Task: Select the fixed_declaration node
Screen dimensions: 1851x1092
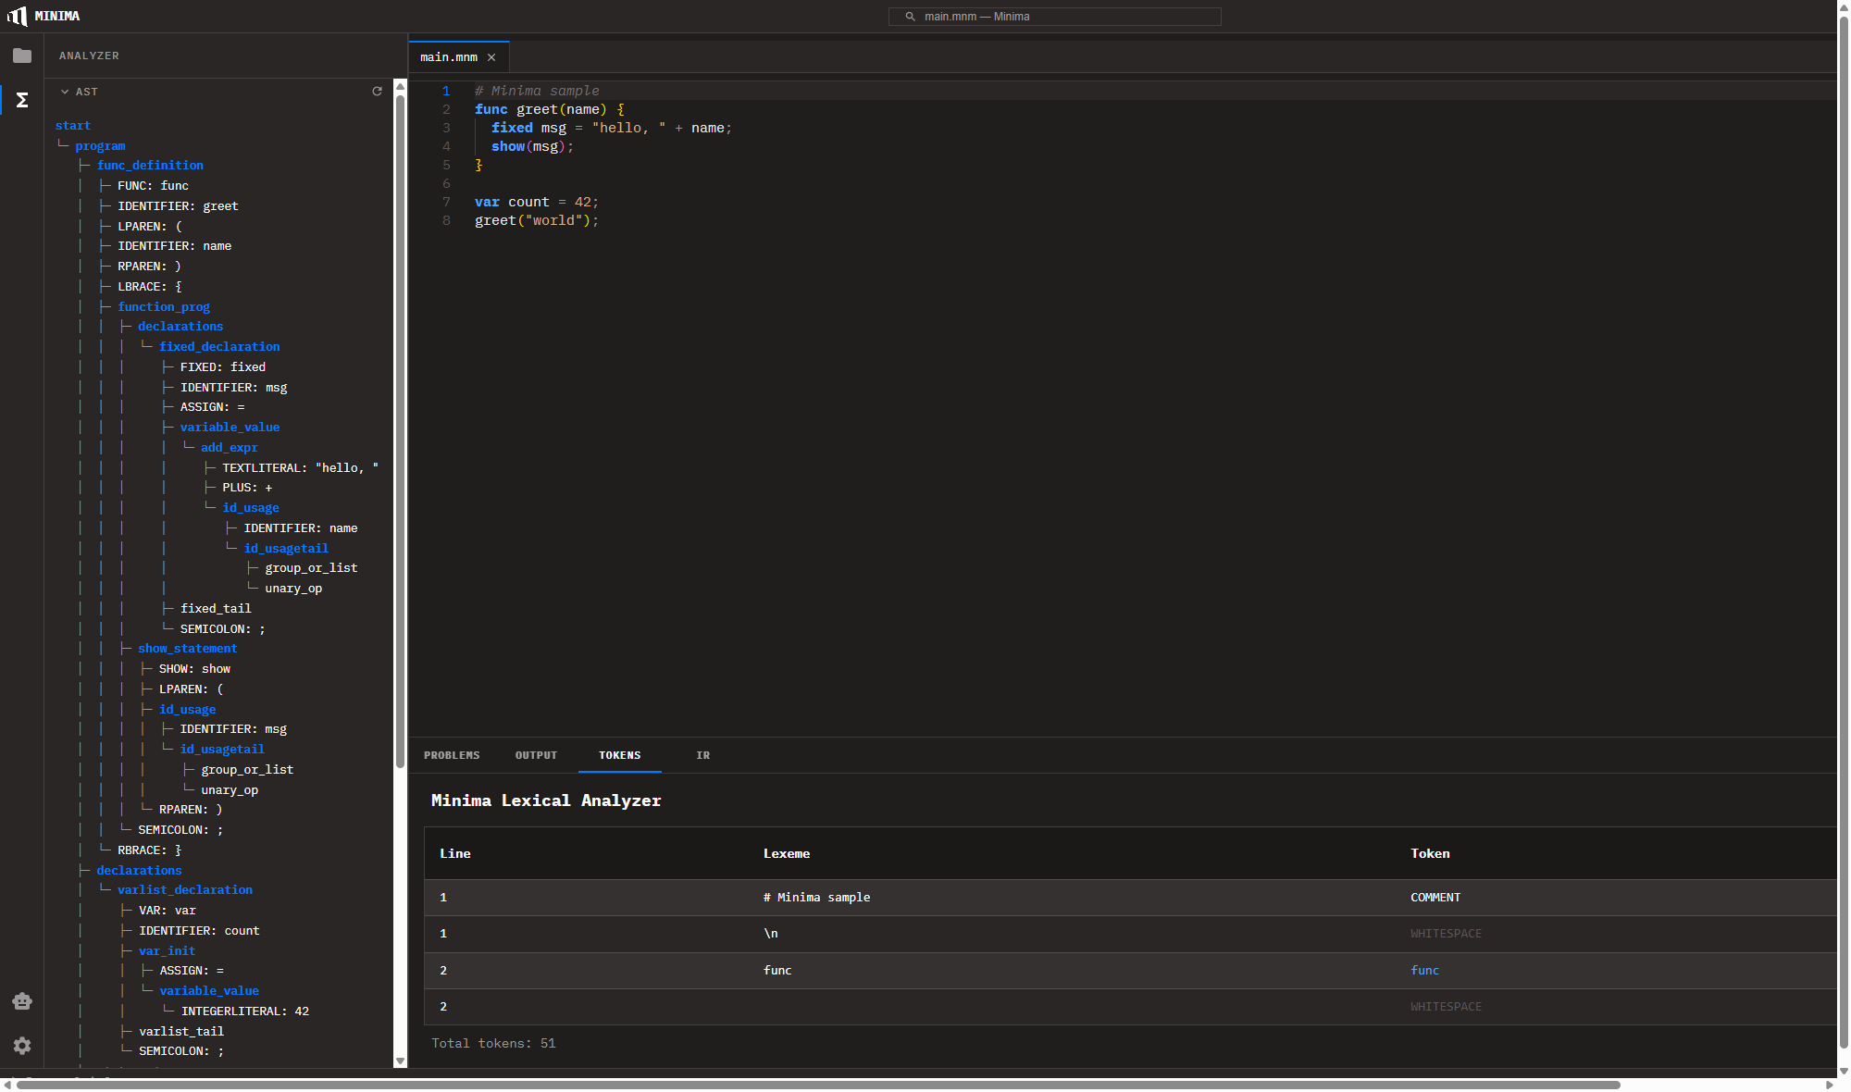Action: 219,347
